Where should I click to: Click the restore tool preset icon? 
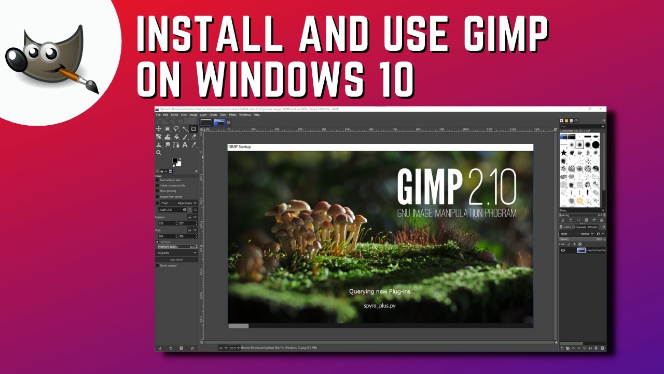[x=171, y=348]
